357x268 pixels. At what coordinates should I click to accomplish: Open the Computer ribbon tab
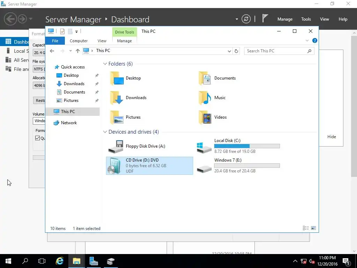pyautogui.click(x=78, y=41)
